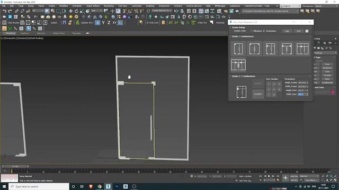Open the selection filter dropdown
This screenshot has width=339, height=190.
[x=37, y=11]
